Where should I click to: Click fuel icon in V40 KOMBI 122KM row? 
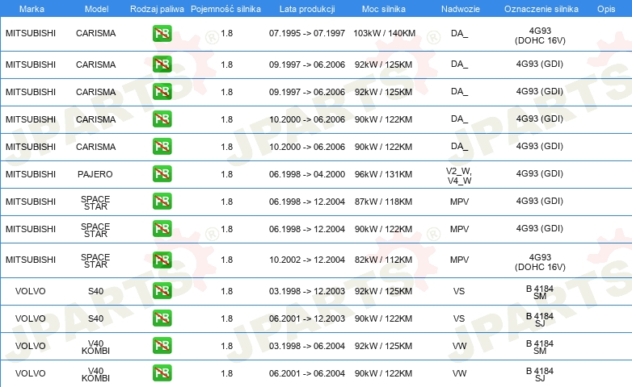(162, 373)
